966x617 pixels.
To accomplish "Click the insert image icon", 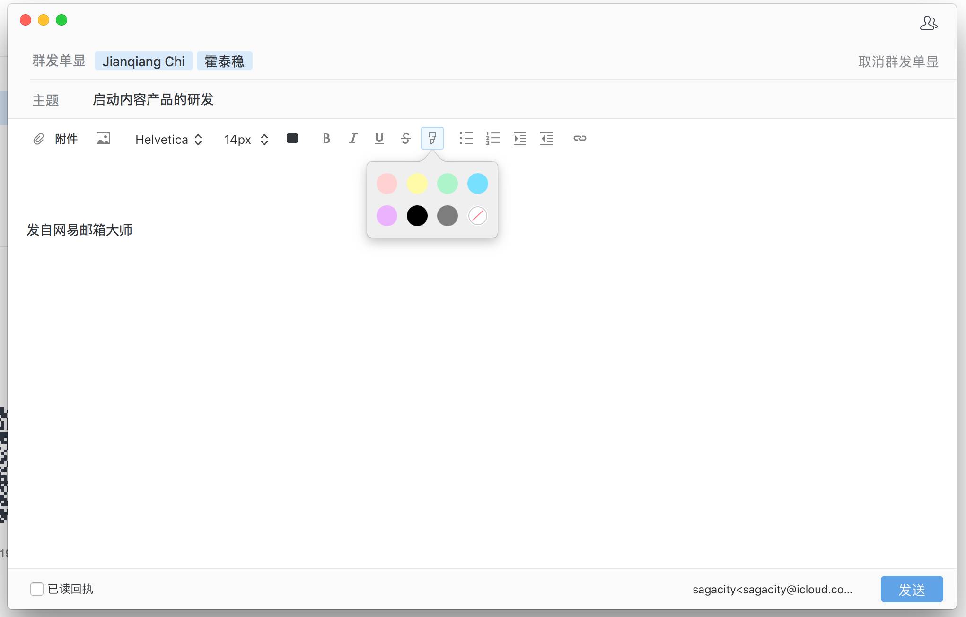I will point(103,138).
